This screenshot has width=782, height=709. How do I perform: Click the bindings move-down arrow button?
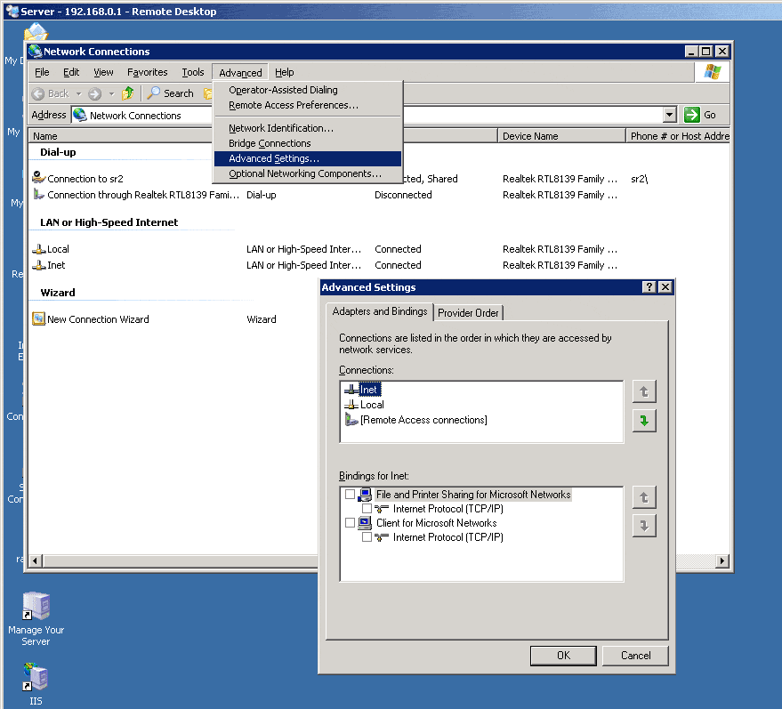(644, 526)
